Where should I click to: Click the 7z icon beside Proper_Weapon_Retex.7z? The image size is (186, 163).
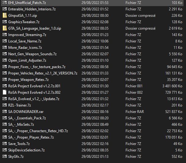[x=5, y=79]
